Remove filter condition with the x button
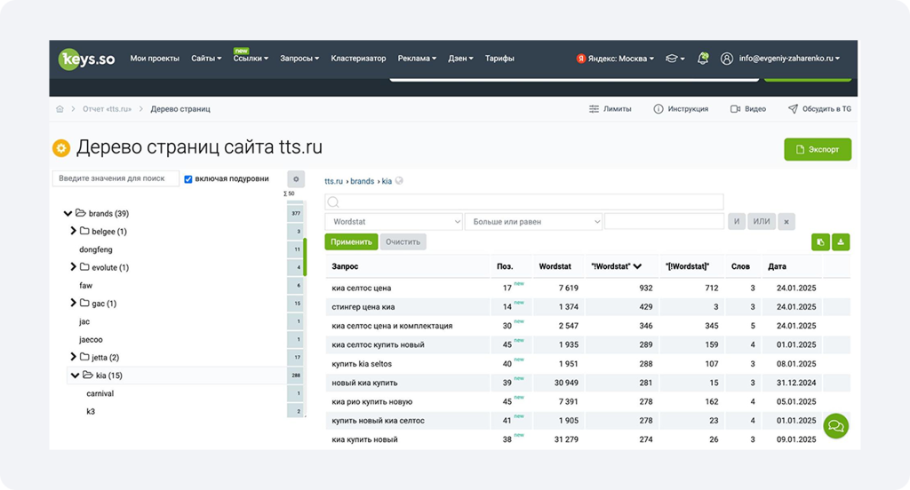 pyautogui.click(x=786, y=222)
